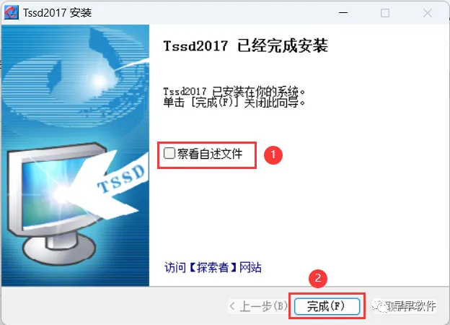
Task: Minimize the Tssd2017 安装 window
Action: coord(343,13)
